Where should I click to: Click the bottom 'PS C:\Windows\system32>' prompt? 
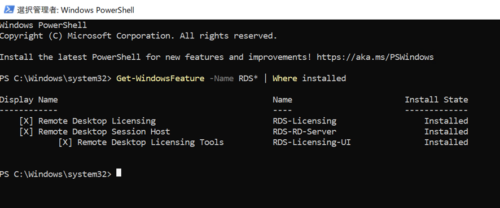[56, 174]
